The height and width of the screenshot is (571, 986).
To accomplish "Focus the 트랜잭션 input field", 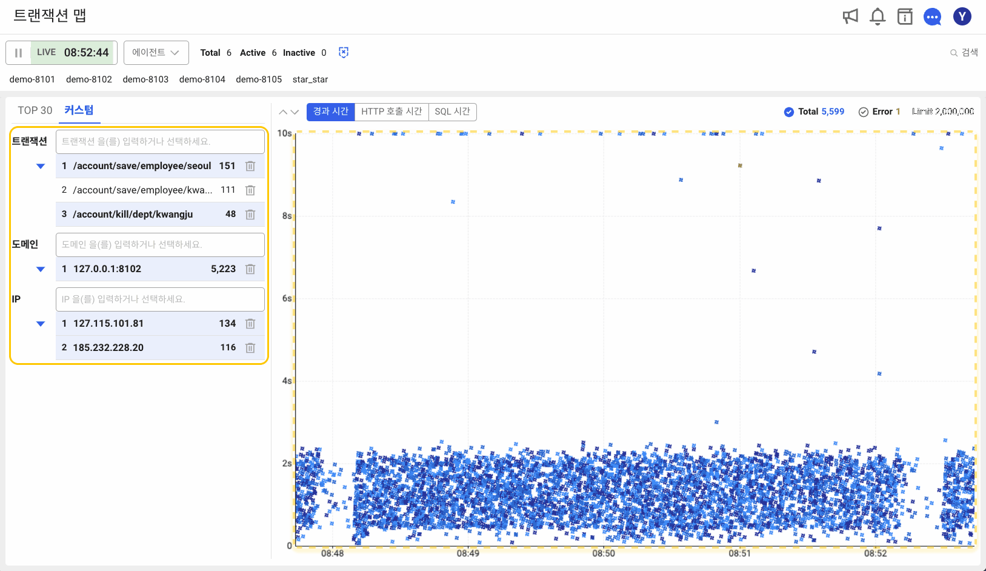I will click(160, 141).
